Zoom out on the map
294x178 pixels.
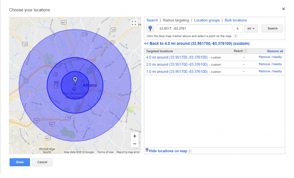[x=135, y=144]
